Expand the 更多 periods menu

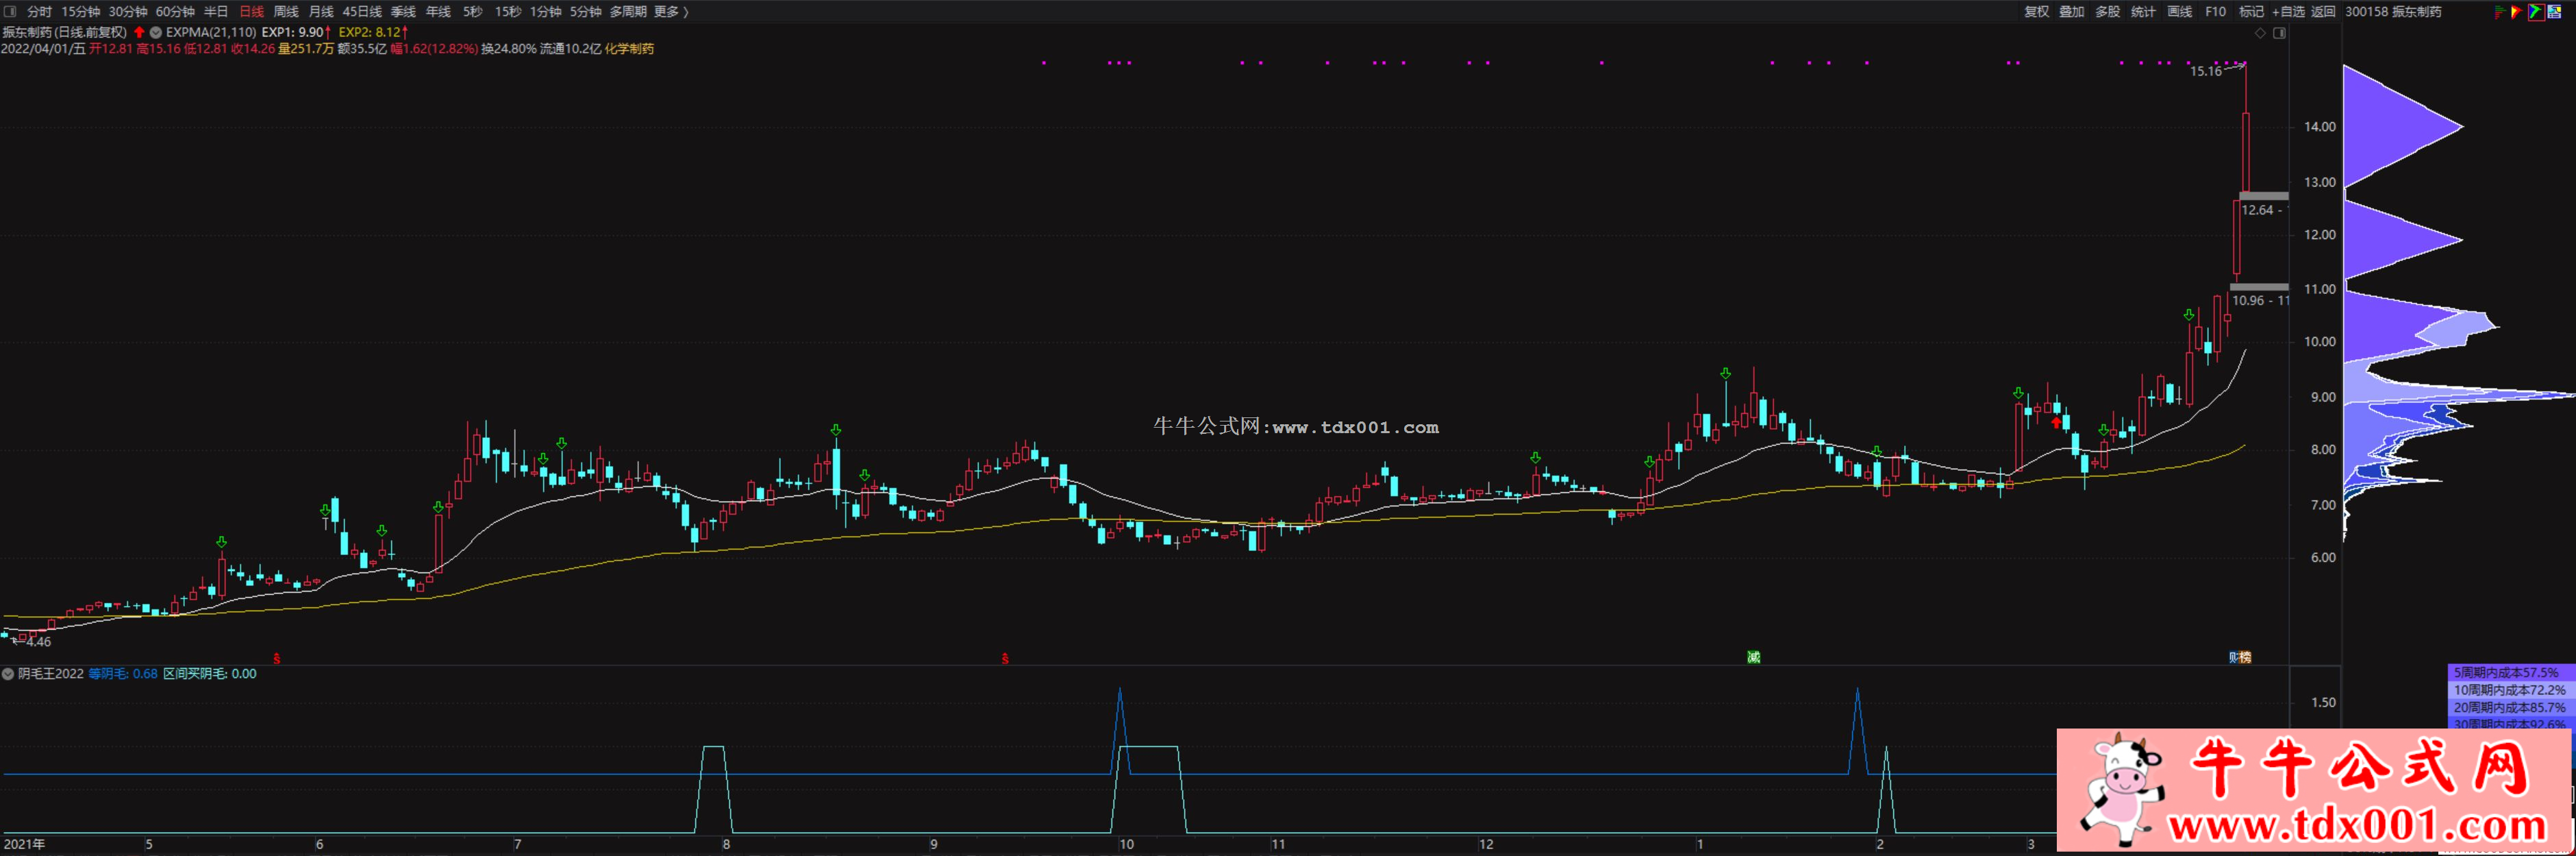click(671, 12)
